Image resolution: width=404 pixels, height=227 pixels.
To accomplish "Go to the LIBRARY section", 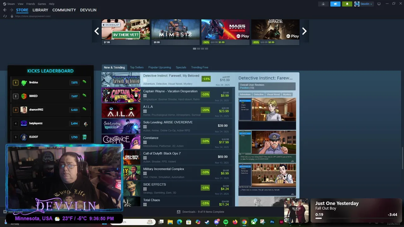I will (x=40, y=10).
